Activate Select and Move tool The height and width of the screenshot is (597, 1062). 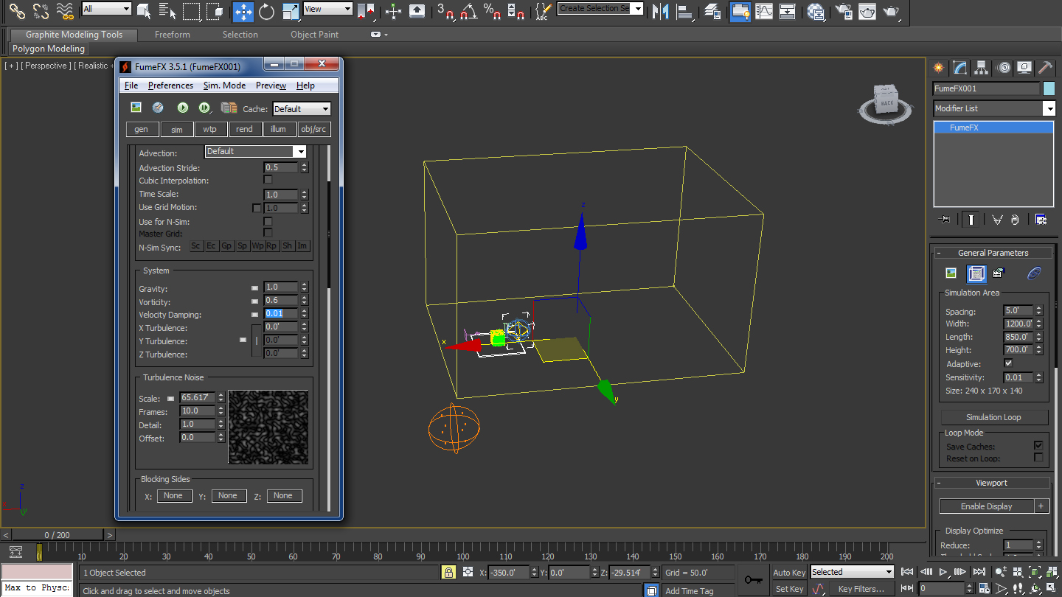(243, 11)
